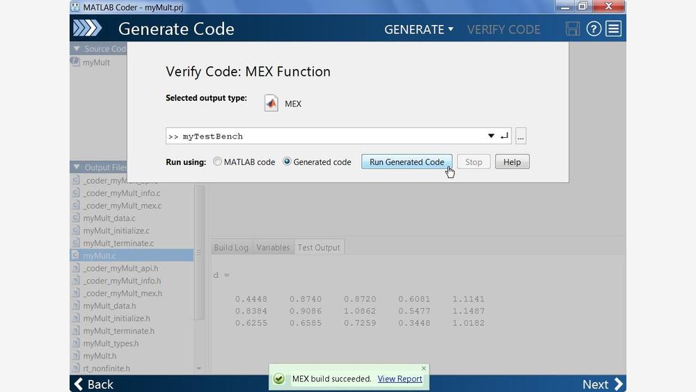Screen dimensions: 696x392
Task: Click the value 0.4448 in test output
Action: [251, 299]
